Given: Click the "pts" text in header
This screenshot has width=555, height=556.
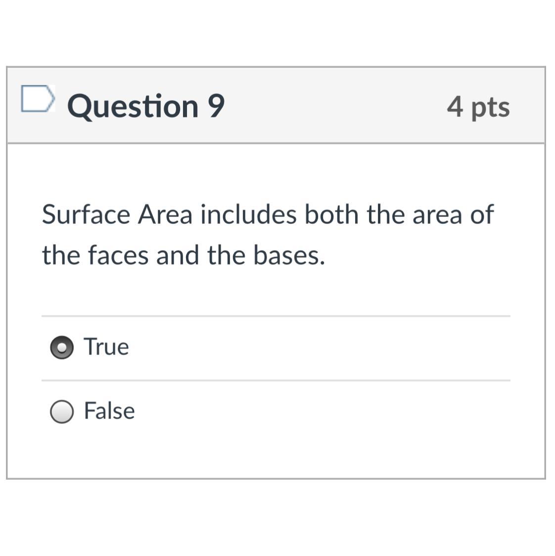Looking at the screenshot, I should (x=490, y=107).
